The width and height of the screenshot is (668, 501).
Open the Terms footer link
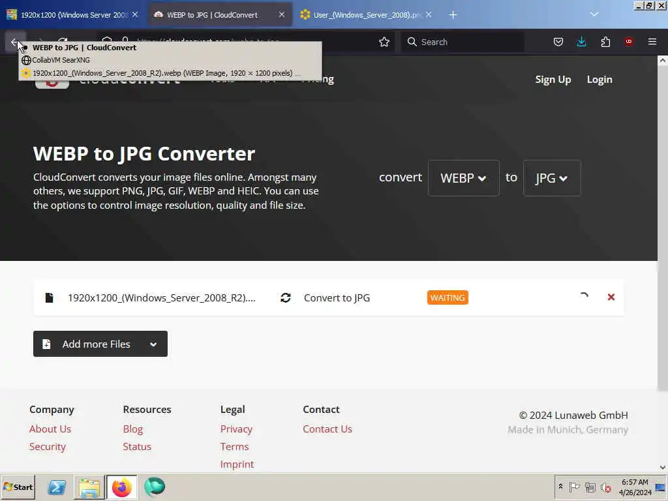click(x=234, y=446)
